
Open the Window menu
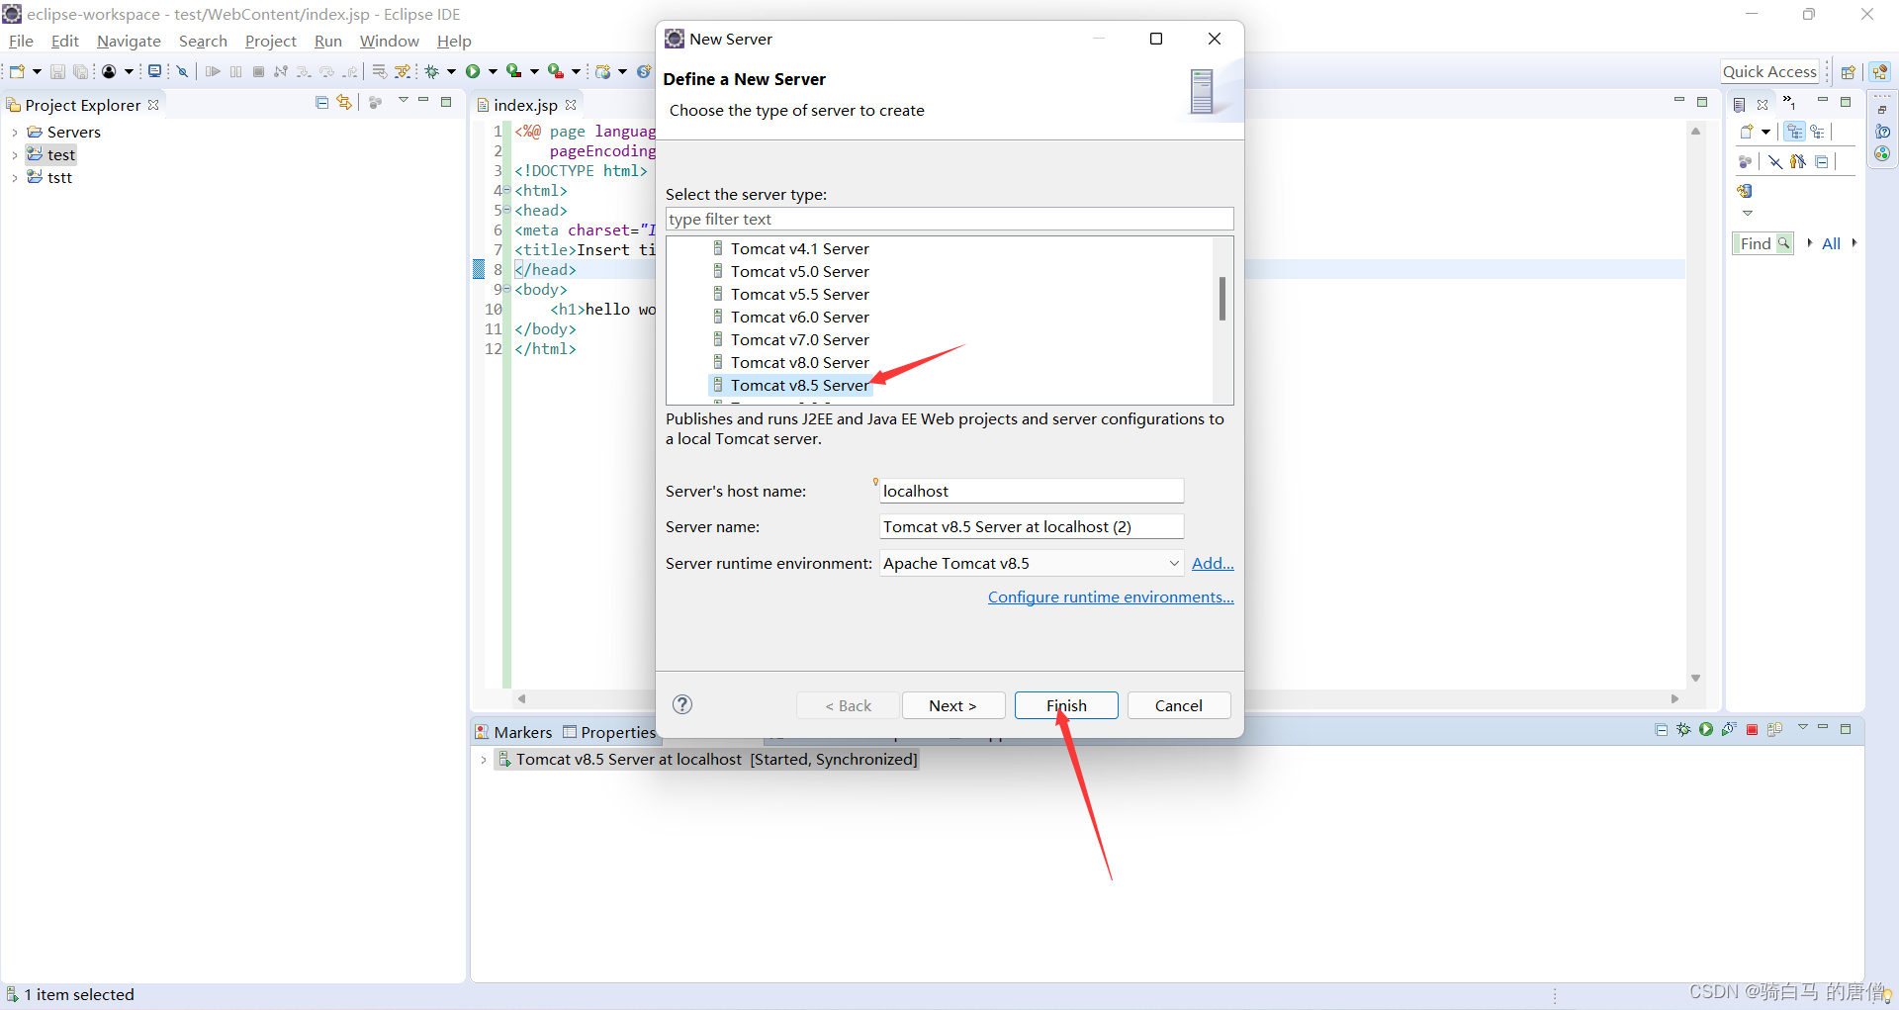pyautogui.click(x=389, y=42)
